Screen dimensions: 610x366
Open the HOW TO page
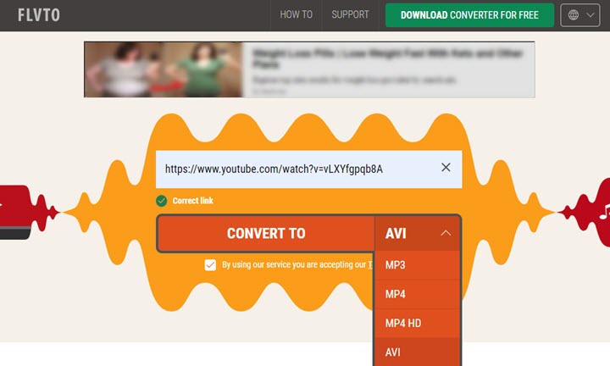tap(296, 14)
